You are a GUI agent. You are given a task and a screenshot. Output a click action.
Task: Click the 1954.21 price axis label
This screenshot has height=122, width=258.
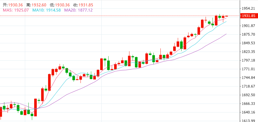point(248,8)
